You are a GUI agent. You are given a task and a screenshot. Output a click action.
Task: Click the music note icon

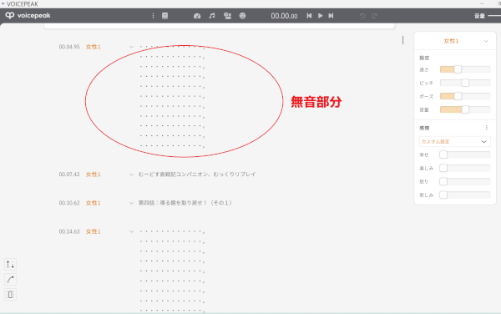pos(212,16)
